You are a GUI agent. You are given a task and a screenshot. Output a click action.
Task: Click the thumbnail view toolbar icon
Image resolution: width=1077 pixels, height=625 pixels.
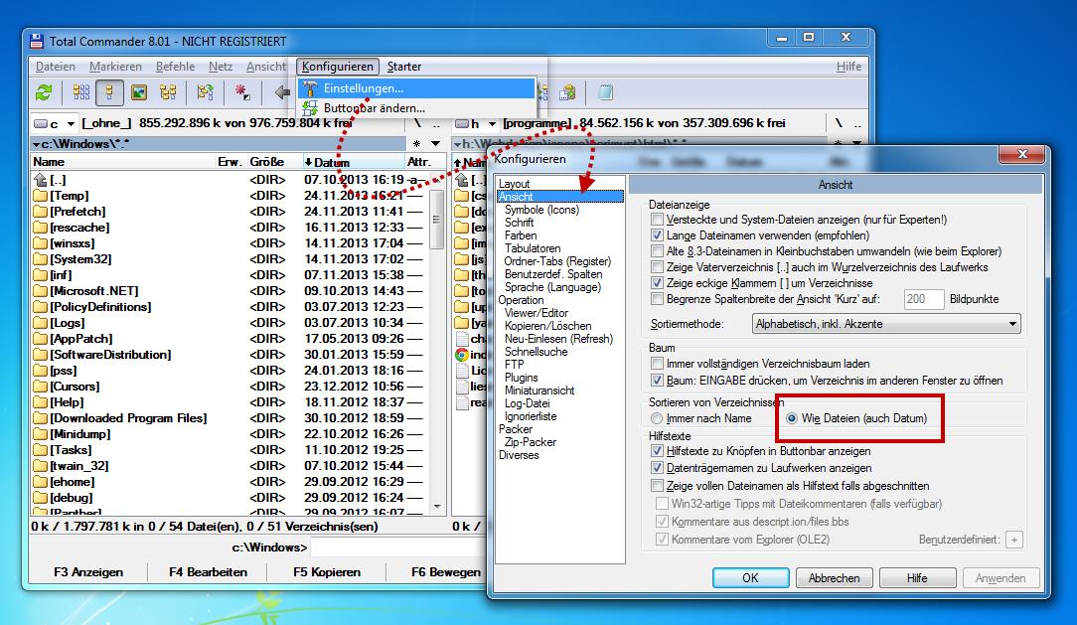(139, 92)
